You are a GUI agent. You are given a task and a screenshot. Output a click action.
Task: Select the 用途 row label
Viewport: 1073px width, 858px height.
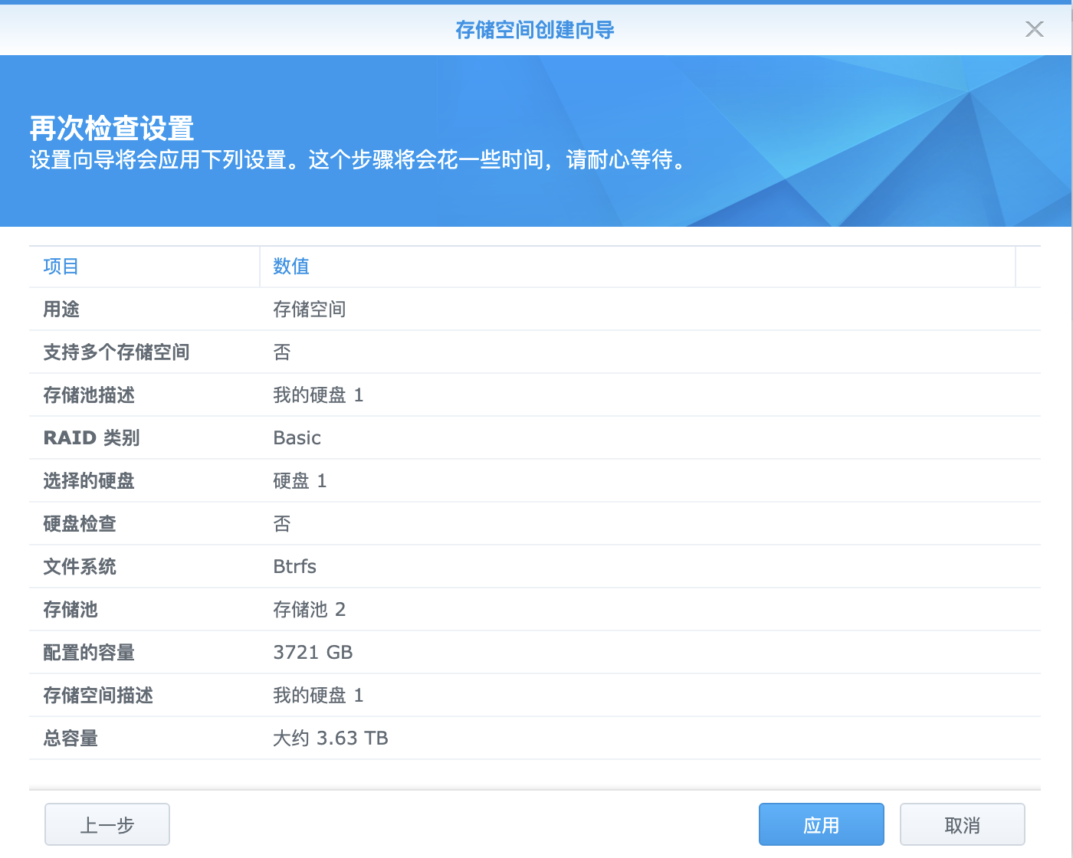pos(61,309)
